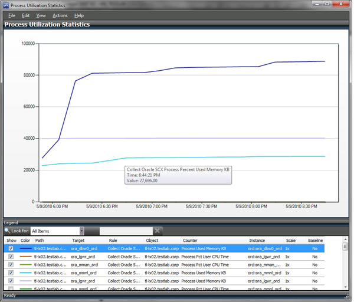Screen dimensions: 354x302
Task: Open the Actions menu
Action: click(x=60, y=15)
